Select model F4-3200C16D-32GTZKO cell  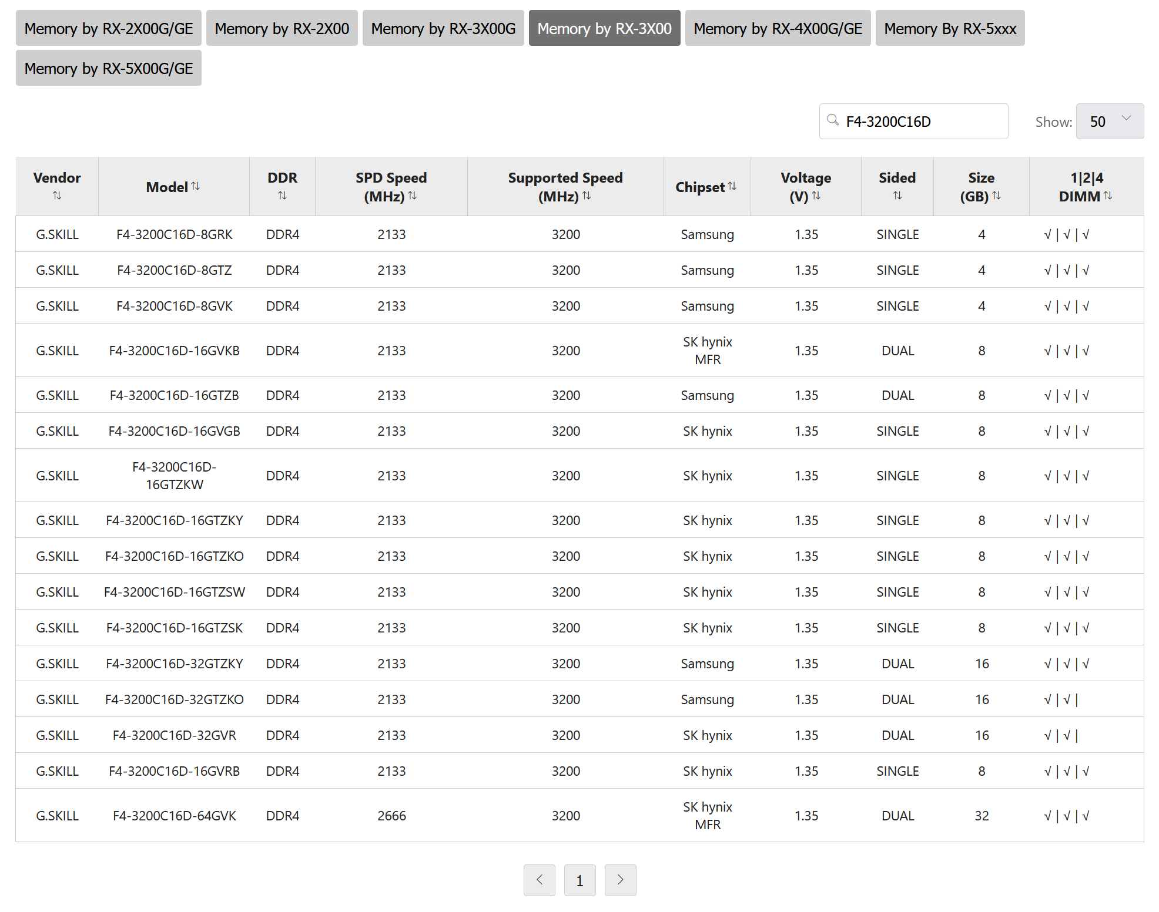pos(175,699)
